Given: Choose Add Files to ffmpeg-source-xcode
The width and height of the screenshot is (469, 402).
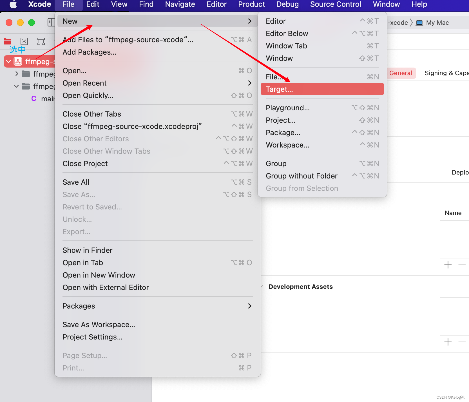Looking at the screenshot, I should coord(157,40).
